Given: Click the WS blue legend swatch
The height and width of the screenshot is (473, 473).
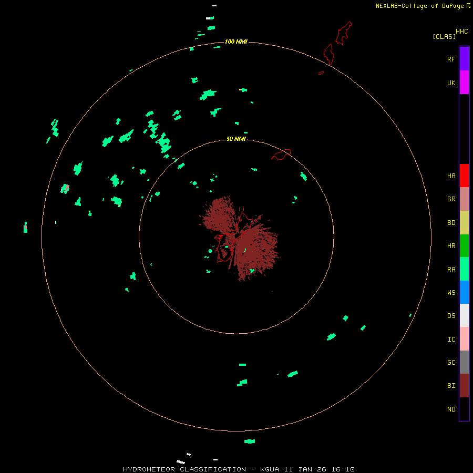Looking at the screenshot, I should click(x=464, y=292).
